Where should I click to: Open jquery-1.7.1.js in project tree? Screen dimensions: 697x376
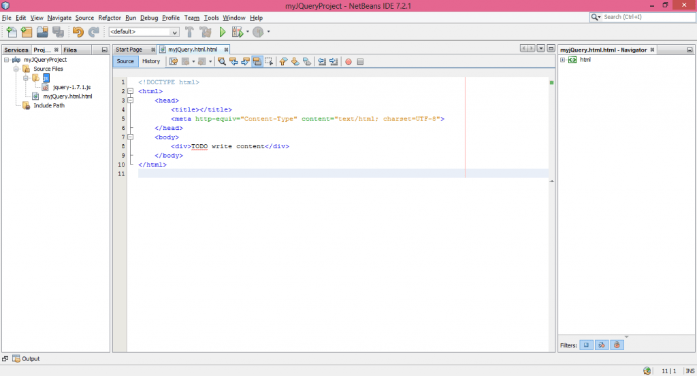tap(71, 87)
